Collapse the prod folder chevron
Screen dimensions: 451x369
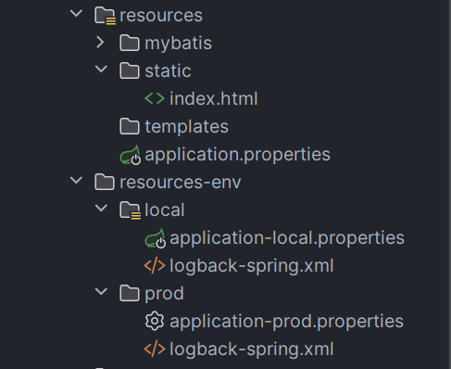tap(101, 291)
